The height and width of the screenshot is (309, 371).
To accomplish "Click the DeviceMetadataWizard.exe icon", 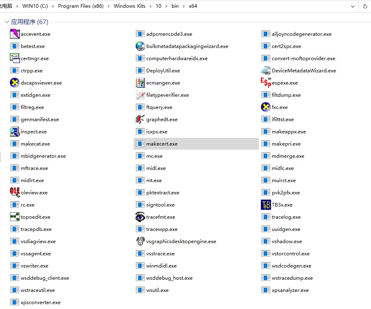I will coord(265,71).
